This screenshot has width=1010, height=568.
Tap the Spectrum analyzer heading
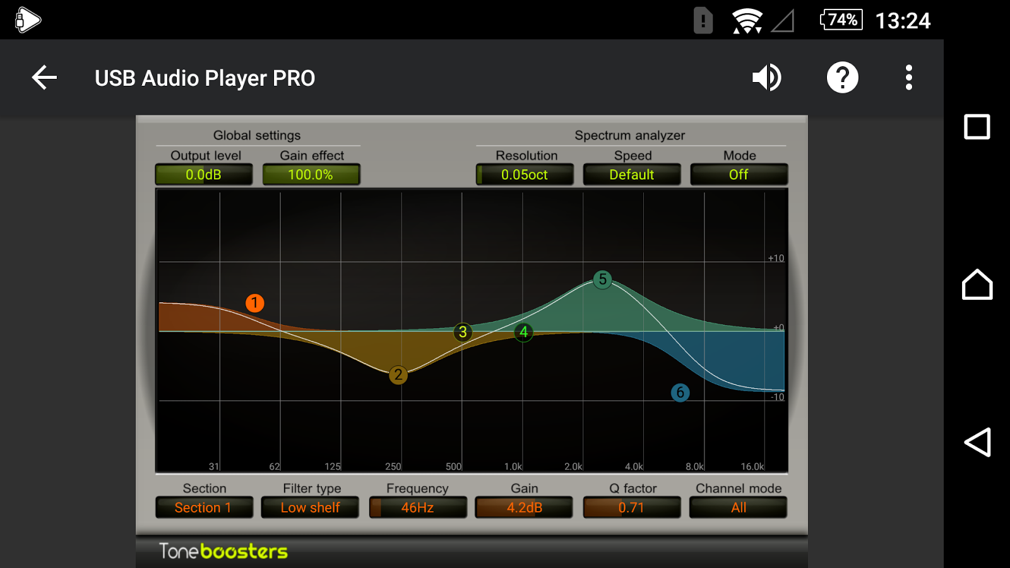pos(629,135)
